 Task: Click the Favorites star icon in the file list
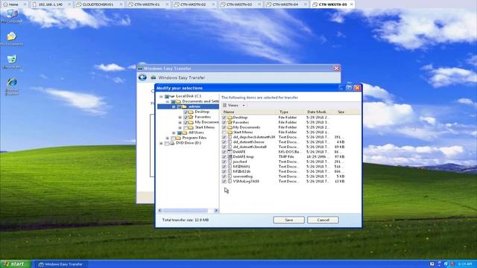click(x=230, y=122)
